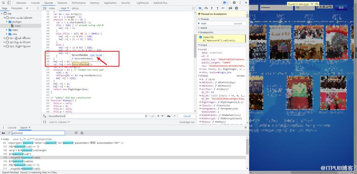This screenshot has width=357, height=174.
Task: Select the Filesystem navigator tab
Action: click(x=16, y=8)
